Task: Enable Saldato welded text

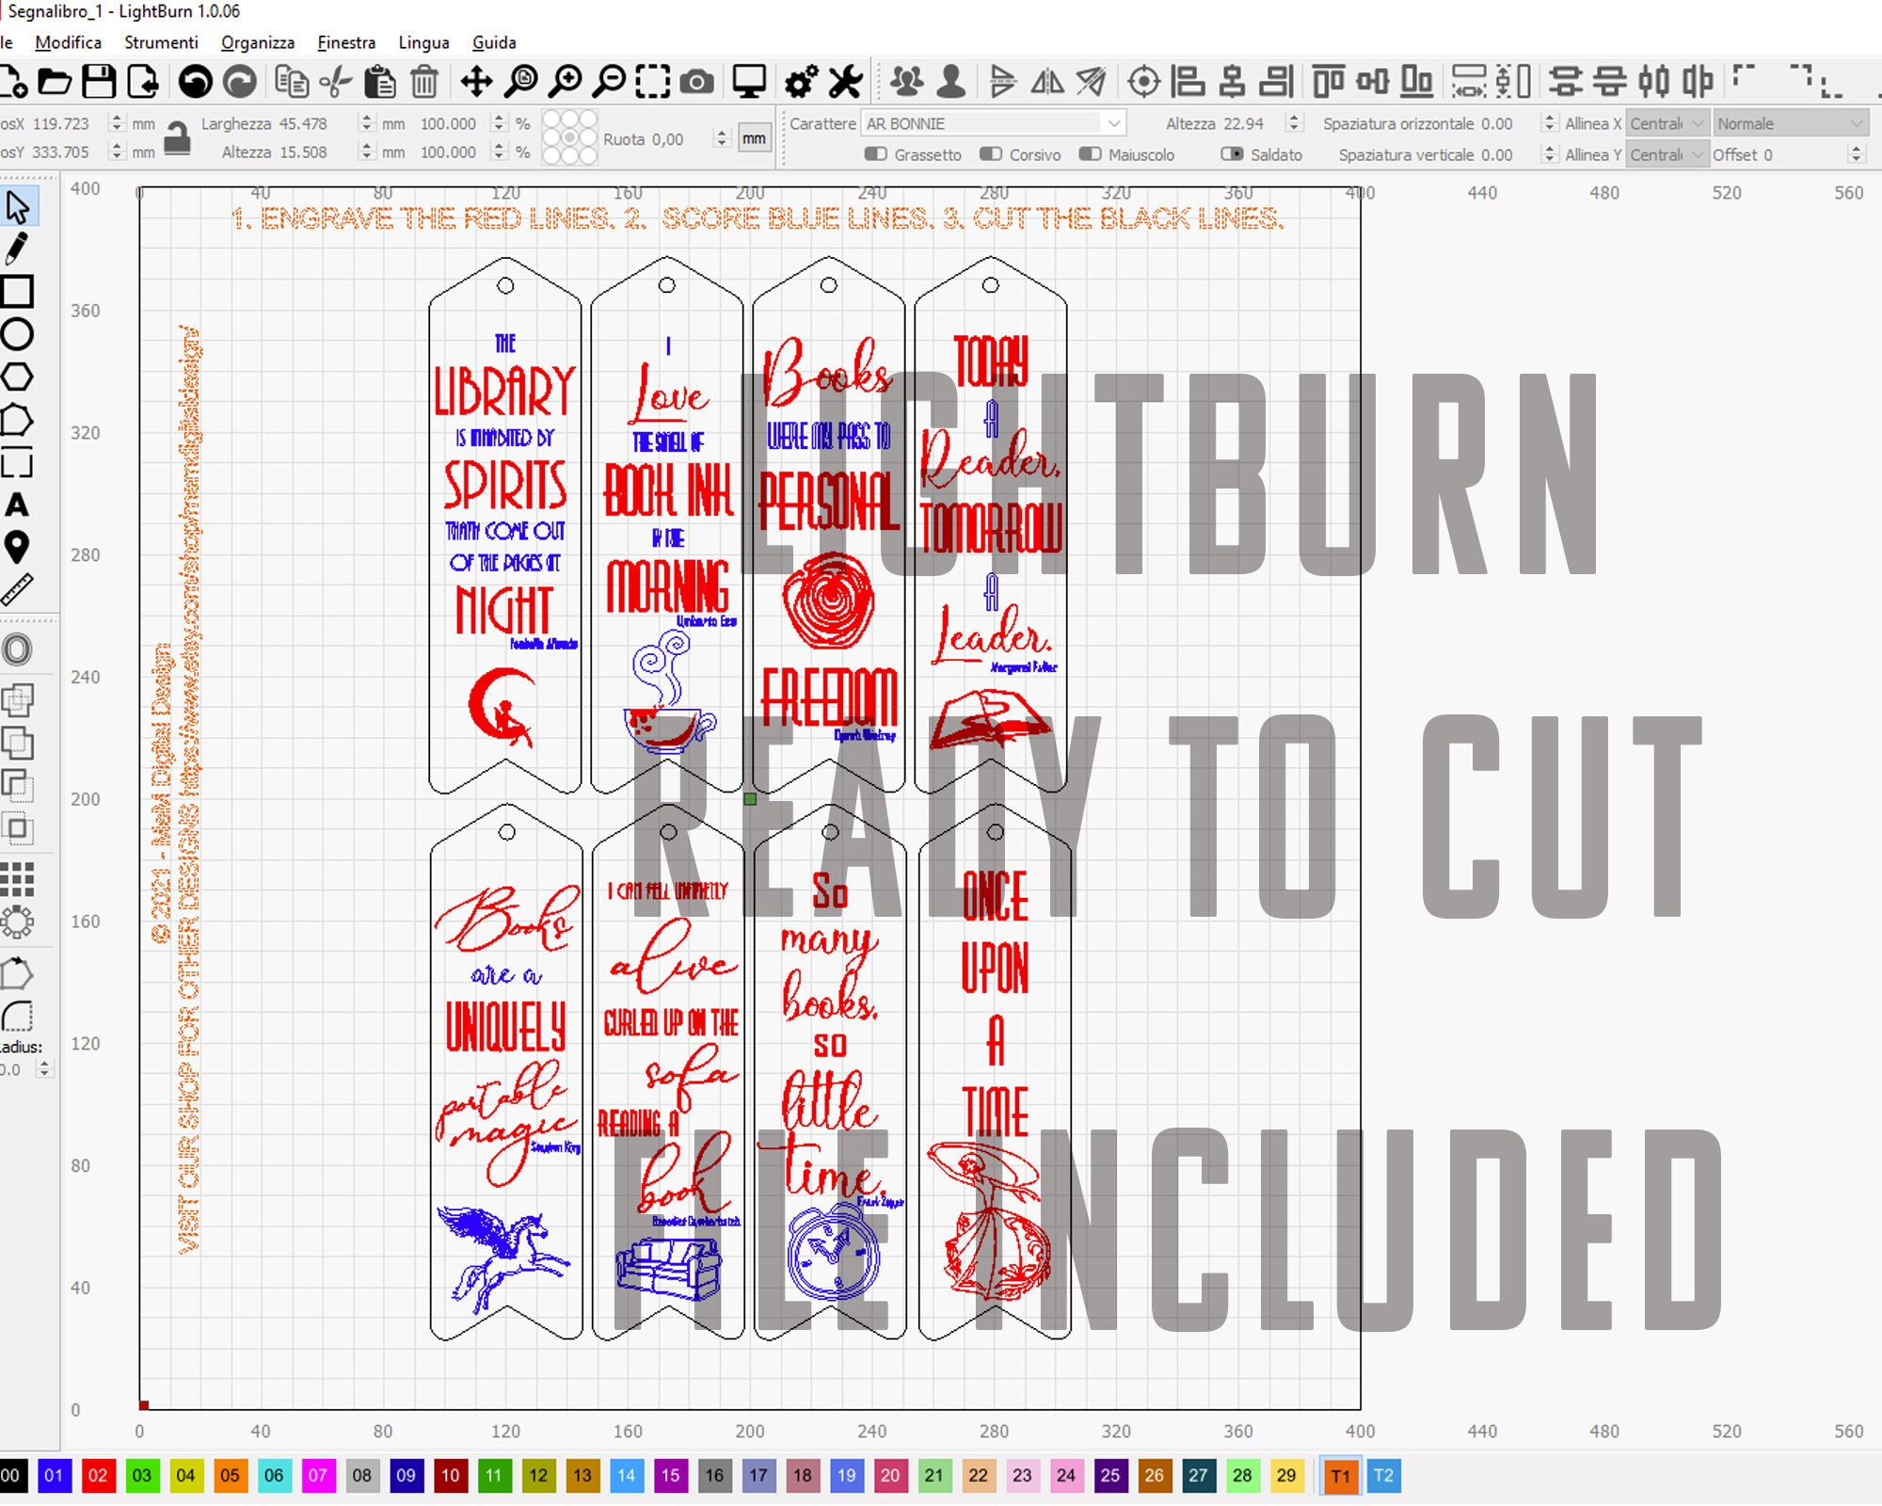Action: [x=1232, y=154]
